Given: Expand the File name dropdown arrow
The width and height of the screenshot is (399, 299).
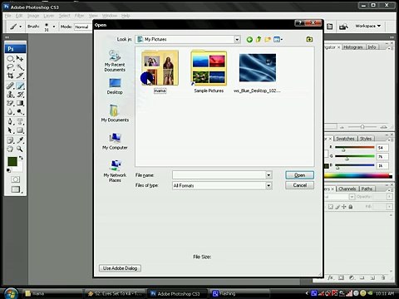Looking at the screenshot, I should pyautogui.click(x=268, y=175).
